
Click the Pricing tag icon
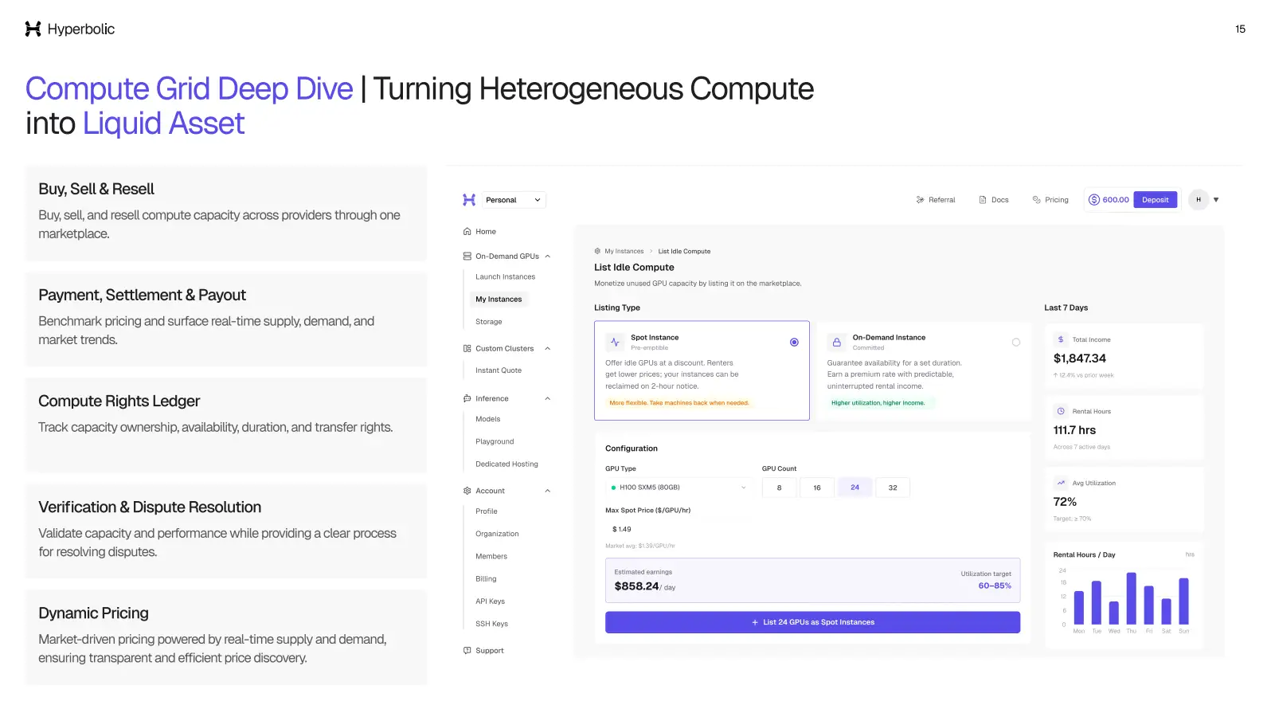pos(1036,200)
